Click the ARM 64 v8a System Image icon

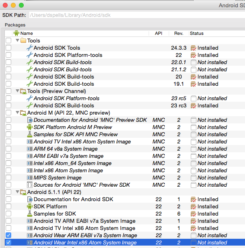point(30,149)
